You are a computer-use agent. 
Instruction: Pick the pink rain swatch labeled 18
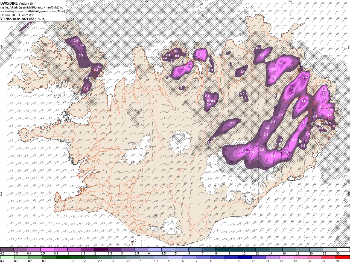click(x=300, y=257)
